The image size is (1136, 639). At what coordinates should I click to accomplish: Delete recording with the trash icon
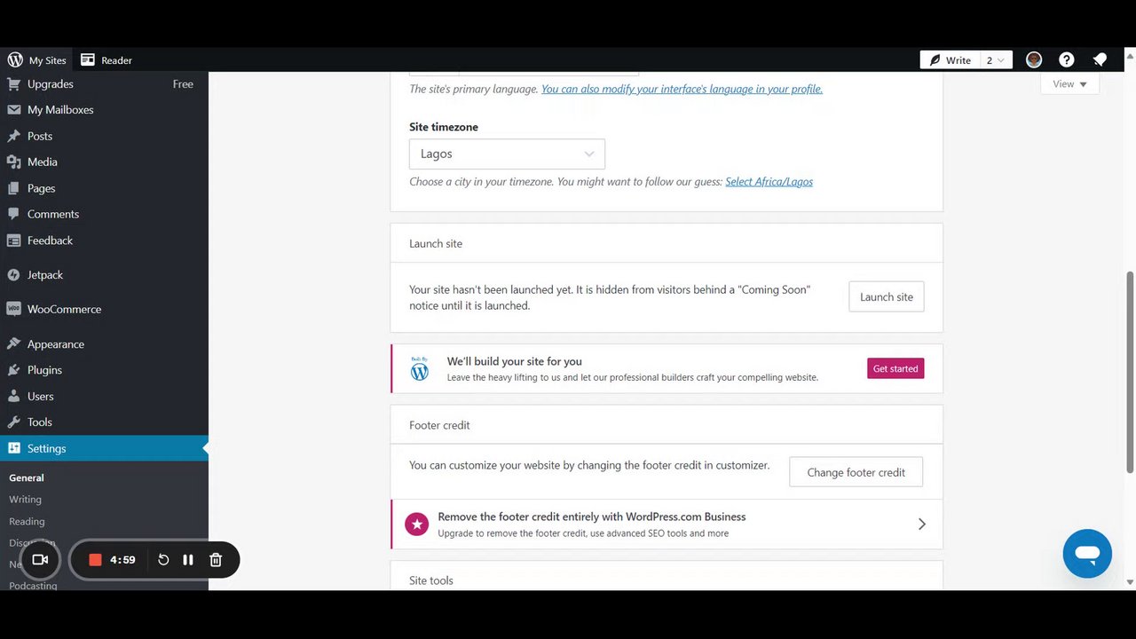click(216, 560)
